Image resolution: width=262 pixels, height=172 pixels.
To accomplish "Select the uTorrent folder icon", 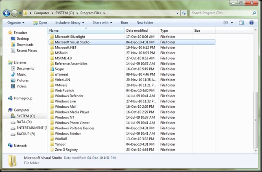I will point(52,74).
